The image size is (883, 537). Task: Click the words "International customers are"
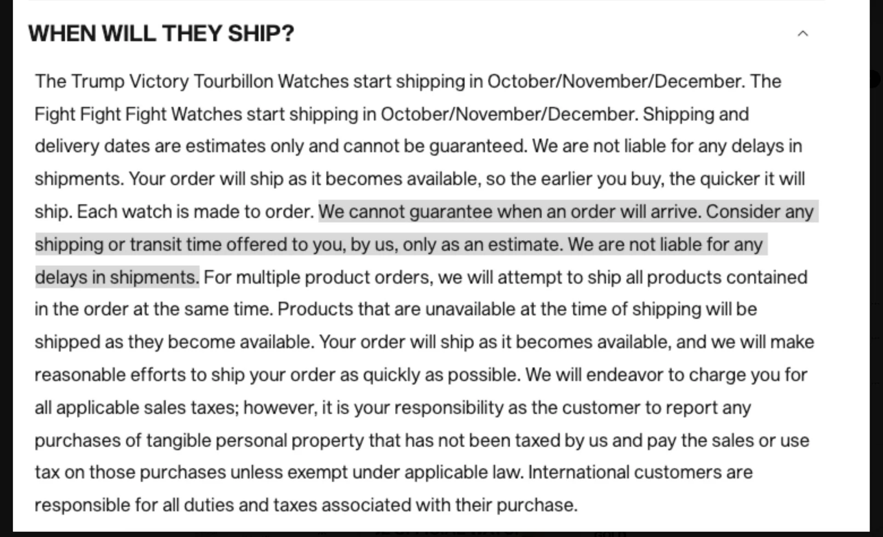[x=640, y=472]
